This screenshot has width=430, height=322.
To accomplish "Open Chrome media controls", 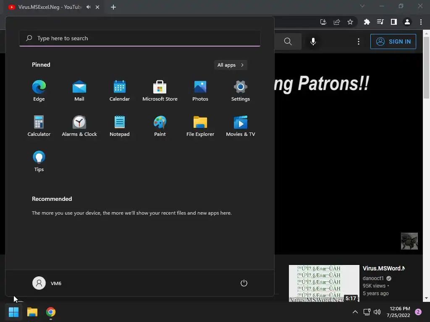I will (380, 22).
